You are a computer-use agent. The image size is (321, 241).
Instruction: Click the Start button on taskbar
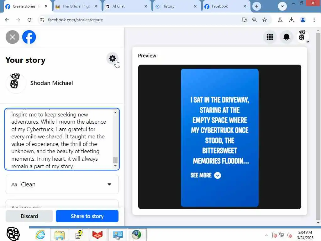pyautogui.click(x=13, y=233)
